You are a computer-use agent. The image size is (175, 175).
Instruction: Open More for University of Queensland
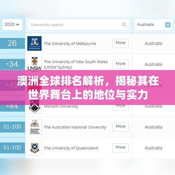pos(121,148)
